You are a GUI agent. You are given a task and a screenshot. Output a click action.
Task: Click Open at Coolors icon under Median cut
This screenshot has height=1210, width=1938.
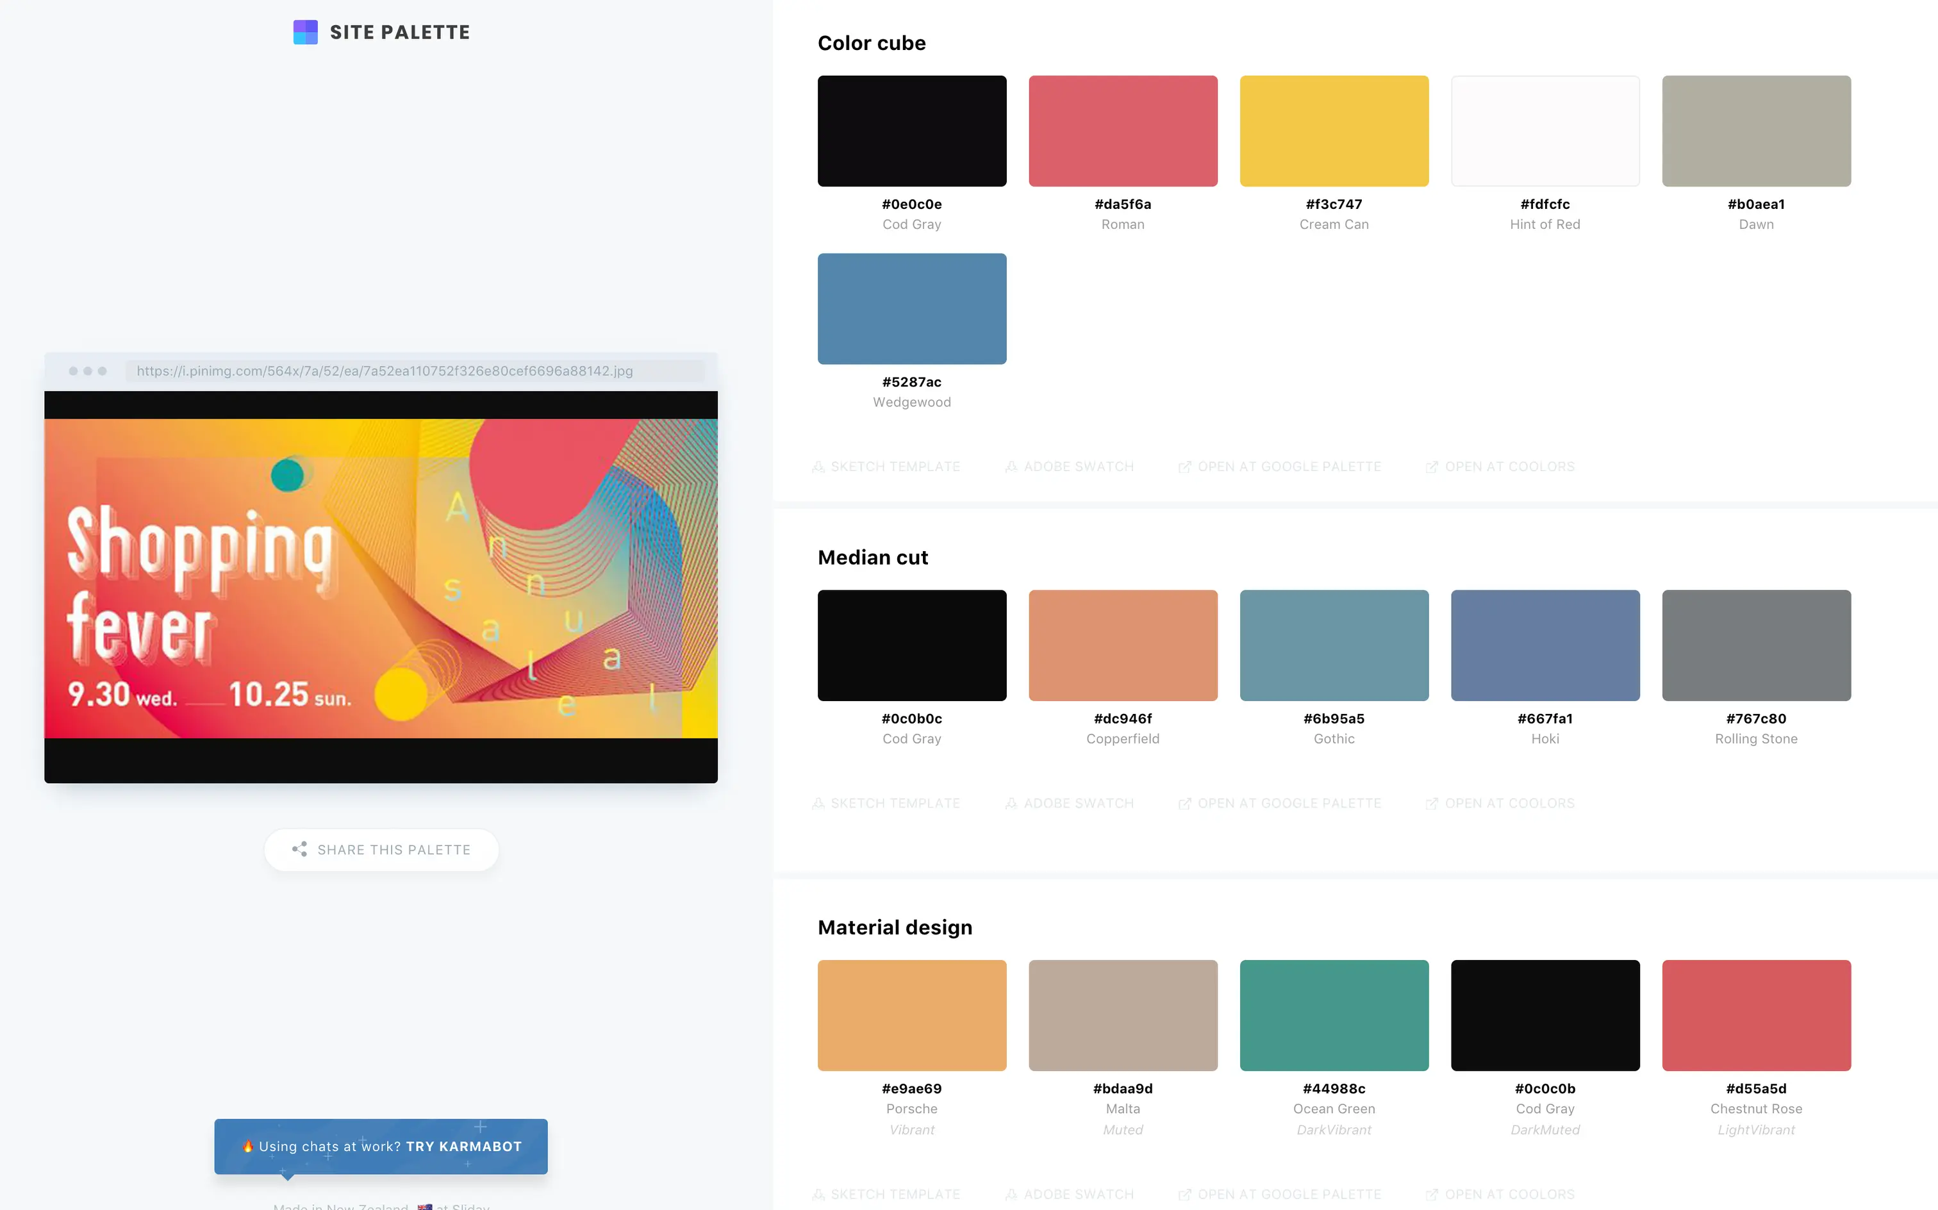pyautogui.click(x=1432, y=804)
